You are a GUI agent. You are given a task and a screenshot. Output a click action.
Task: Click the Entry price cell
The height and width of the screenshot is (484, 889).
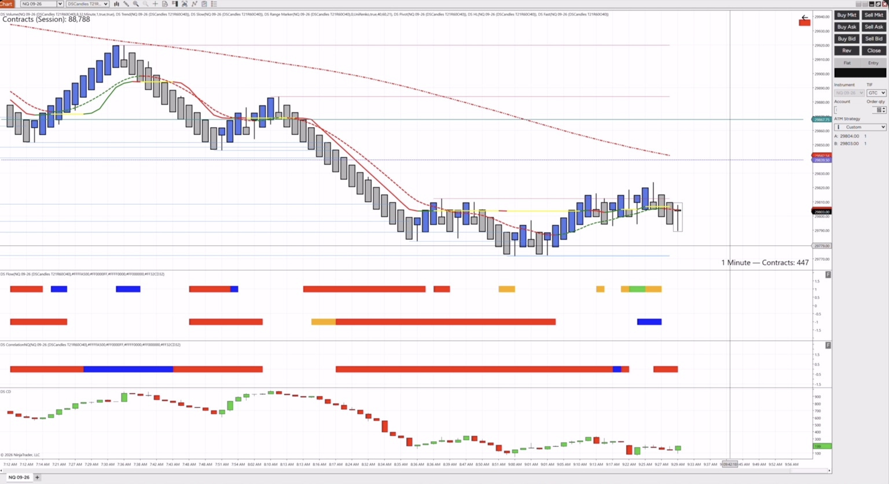[873, 63]
